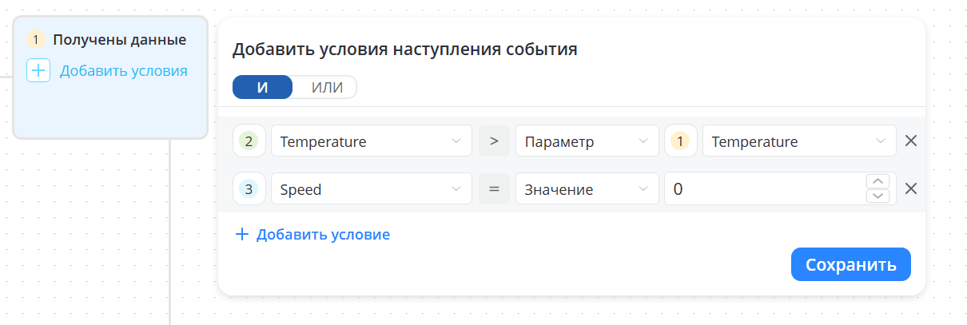Click the green number 2 badge
The image size is (967, 325).
[x=249, y=141]
